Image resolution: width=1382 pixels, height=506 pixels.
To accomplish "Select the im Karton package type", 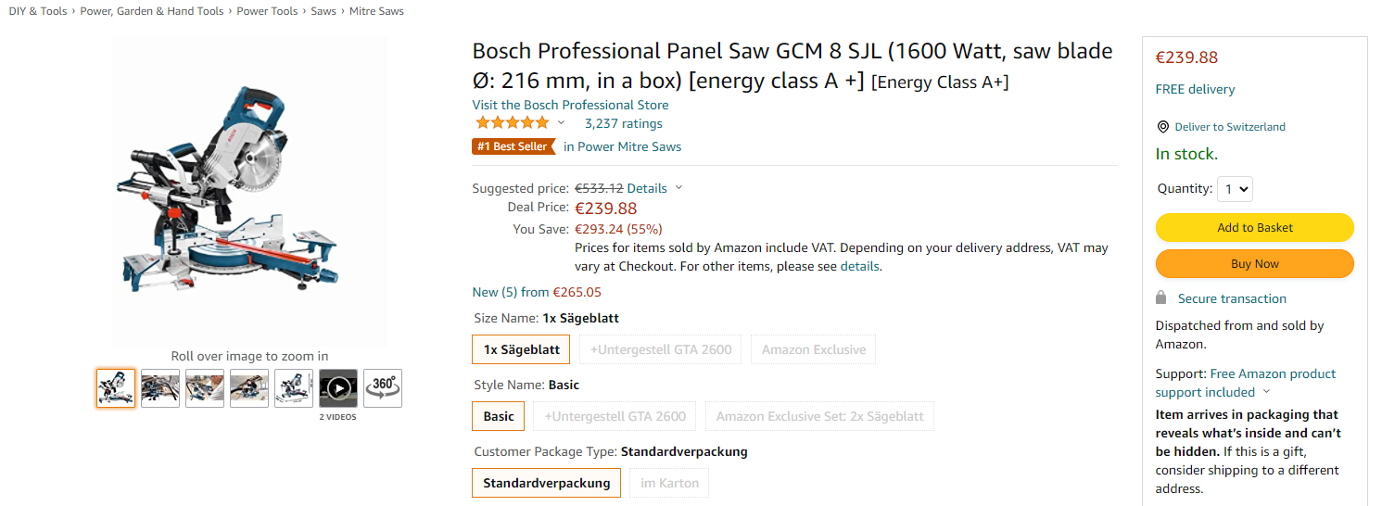I will [669, 483].
